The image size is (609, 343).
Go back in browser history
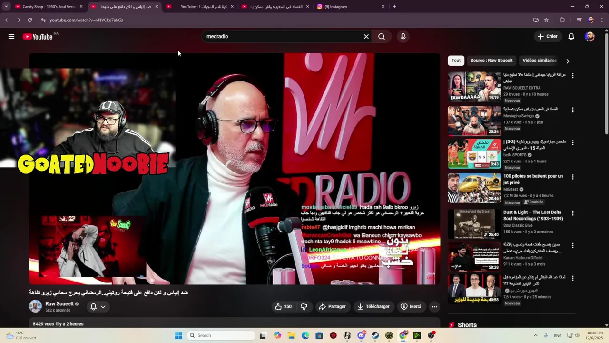(x=7, y=20)
